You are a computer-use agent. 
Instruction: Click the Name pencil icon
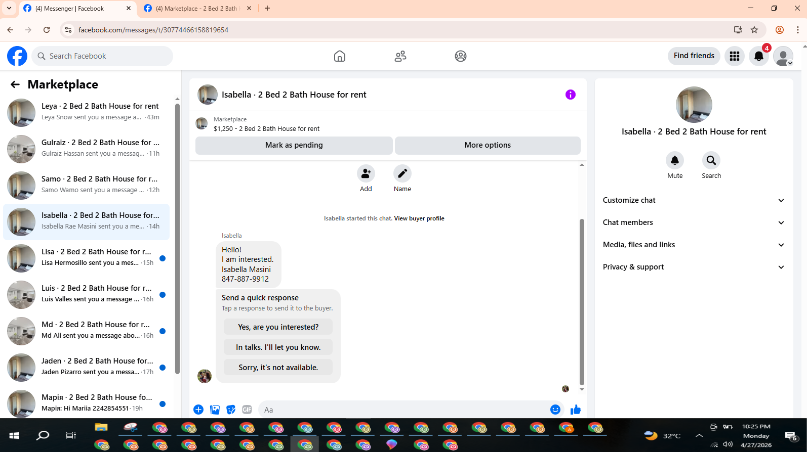tap(402, 174)
